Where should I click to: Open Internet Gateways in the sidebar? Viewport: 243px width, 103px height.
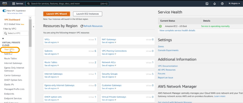(x=13, y=63)
